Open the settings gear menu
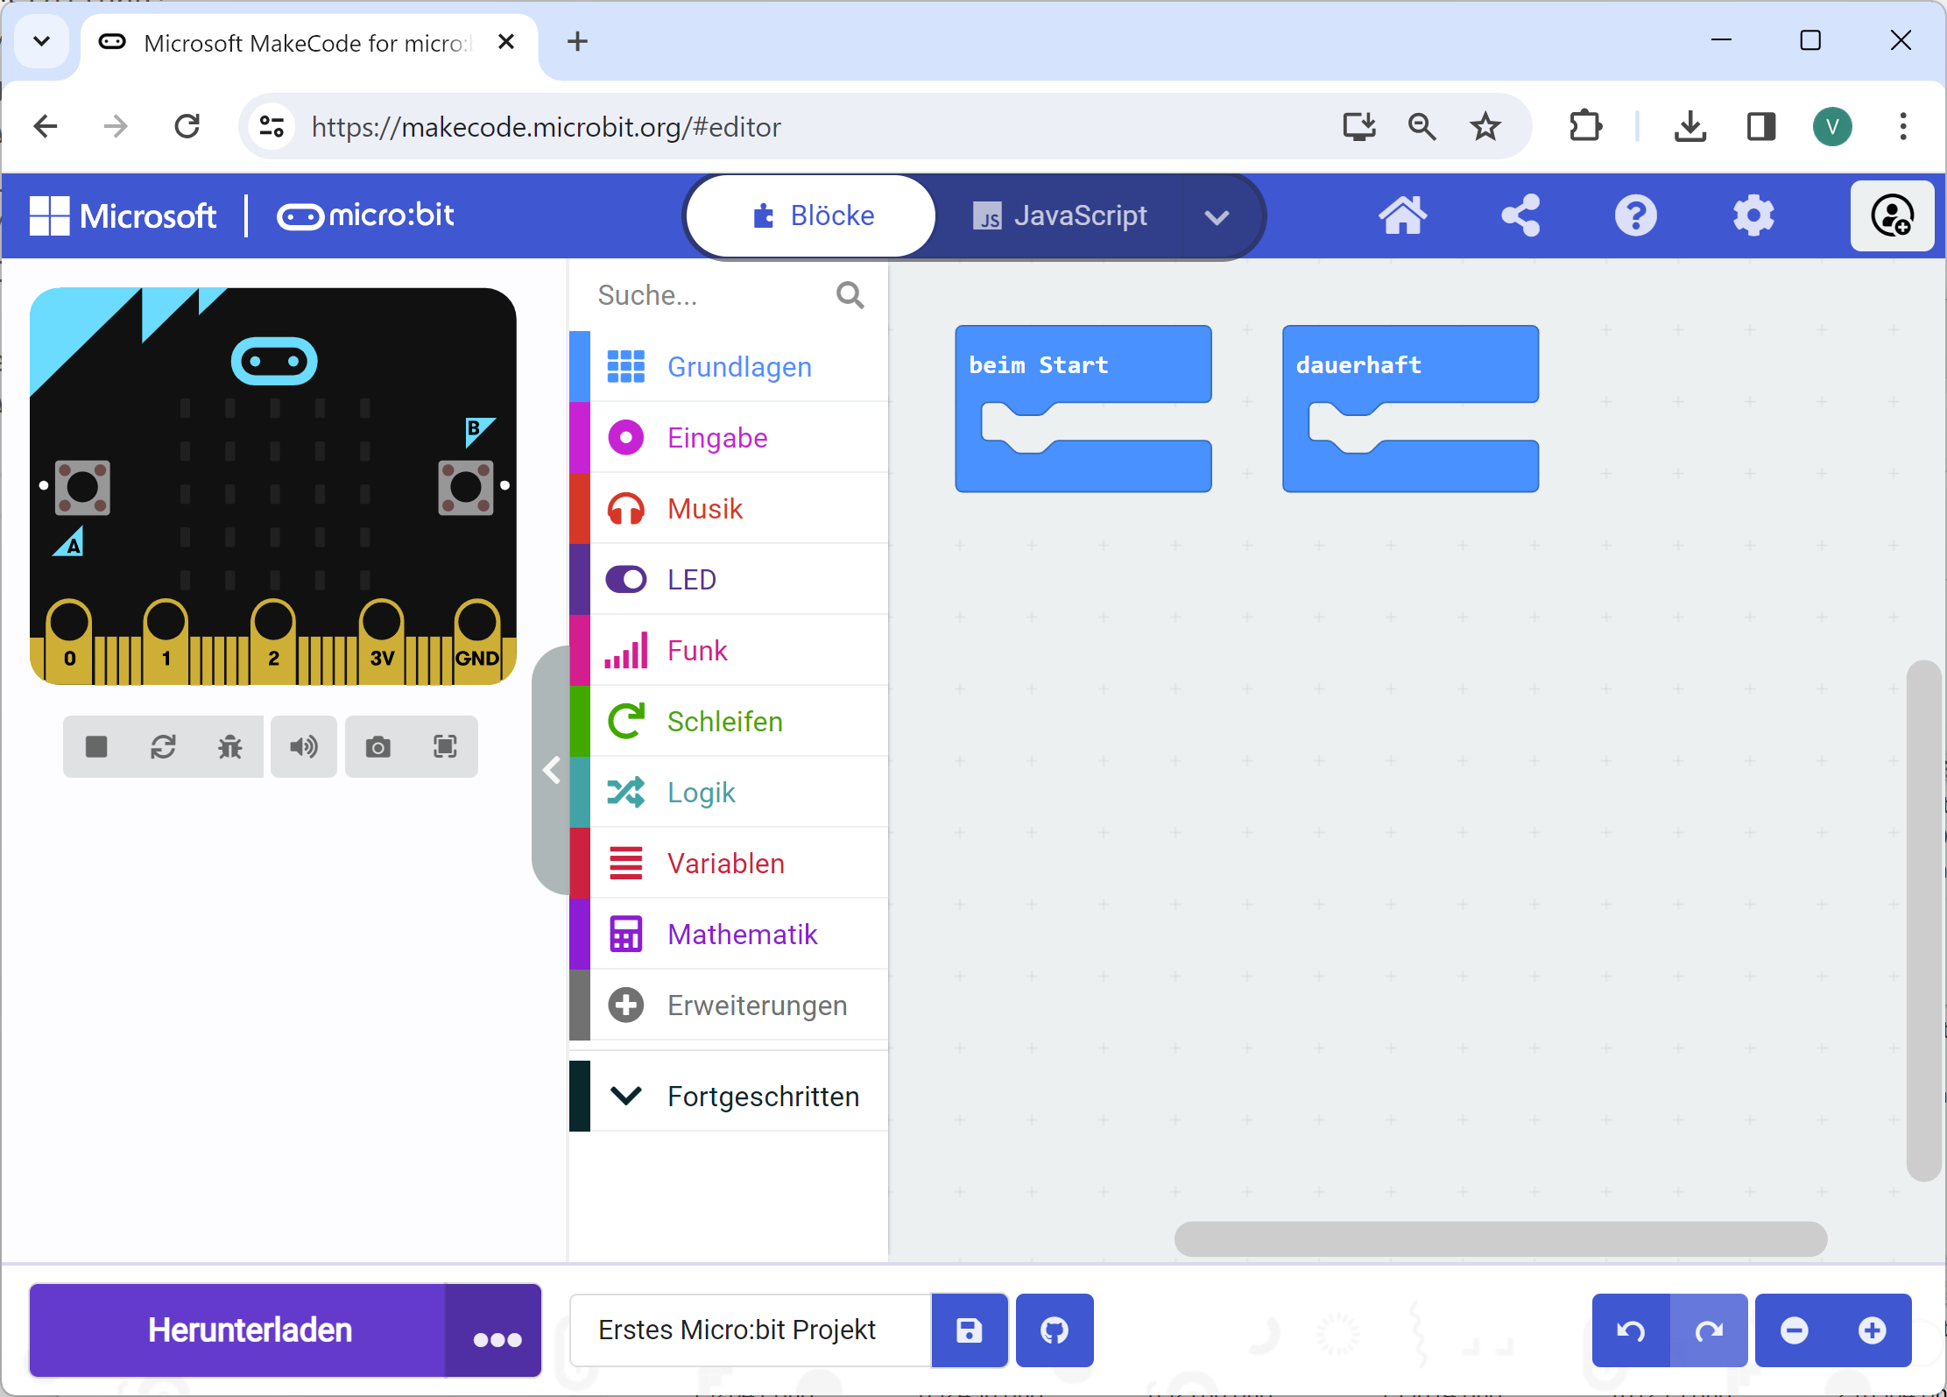The height and width of the screenshot is (1397, 1947). point(1753,215)
